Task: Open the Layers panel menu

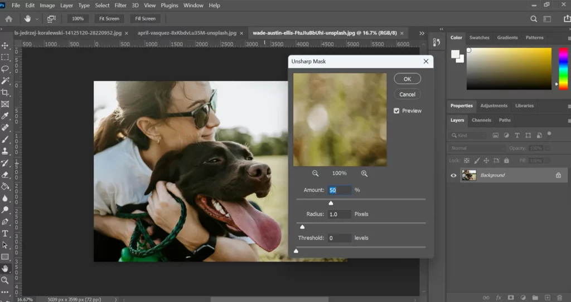Action: coord(569,121)
